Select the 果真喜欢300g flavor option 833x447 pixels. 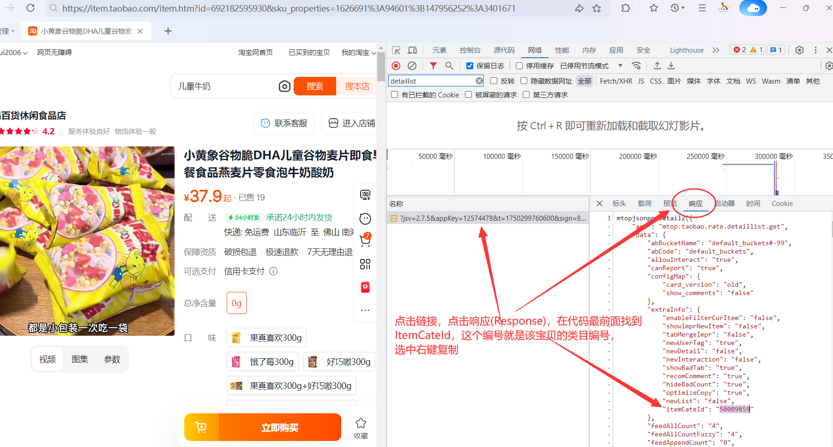(267, 338)
